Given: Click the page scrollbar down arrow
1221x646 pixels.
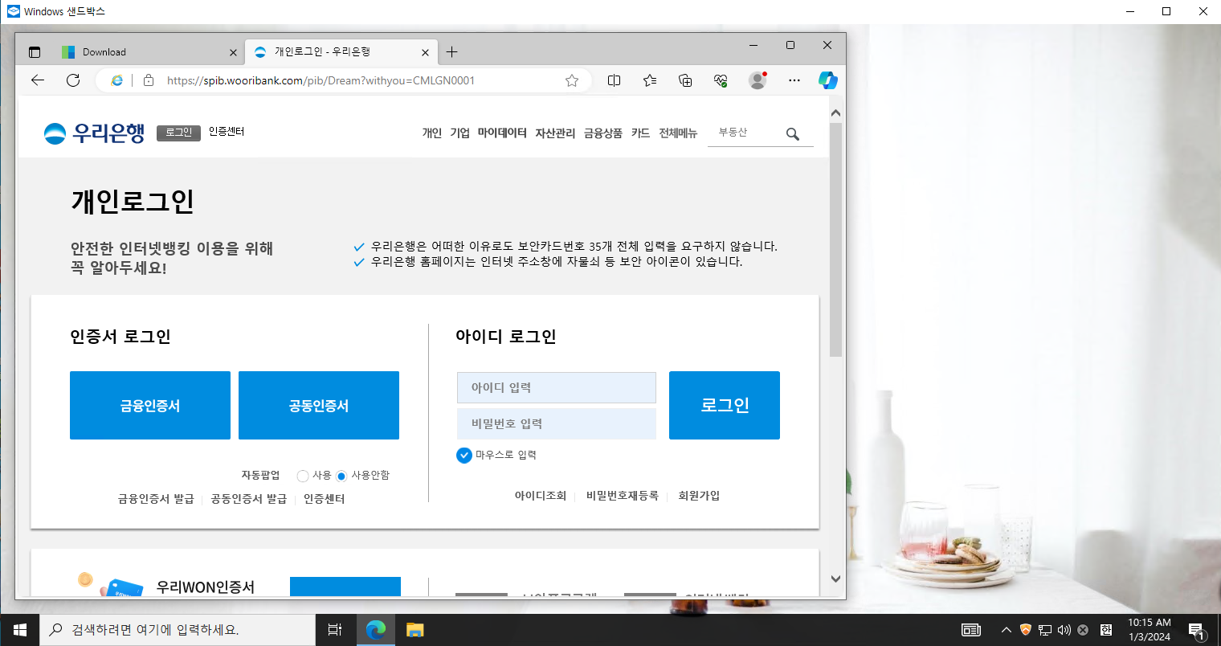Looking at the screenshot, I should (835, 579).
